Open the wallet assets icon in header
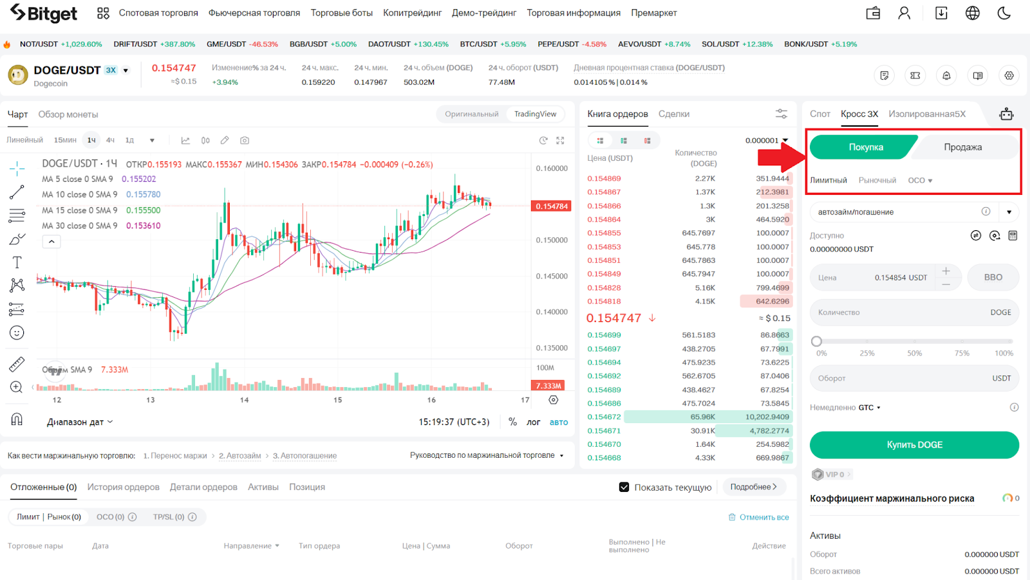This screenshot has height=580, width=1030. (873, 13)
